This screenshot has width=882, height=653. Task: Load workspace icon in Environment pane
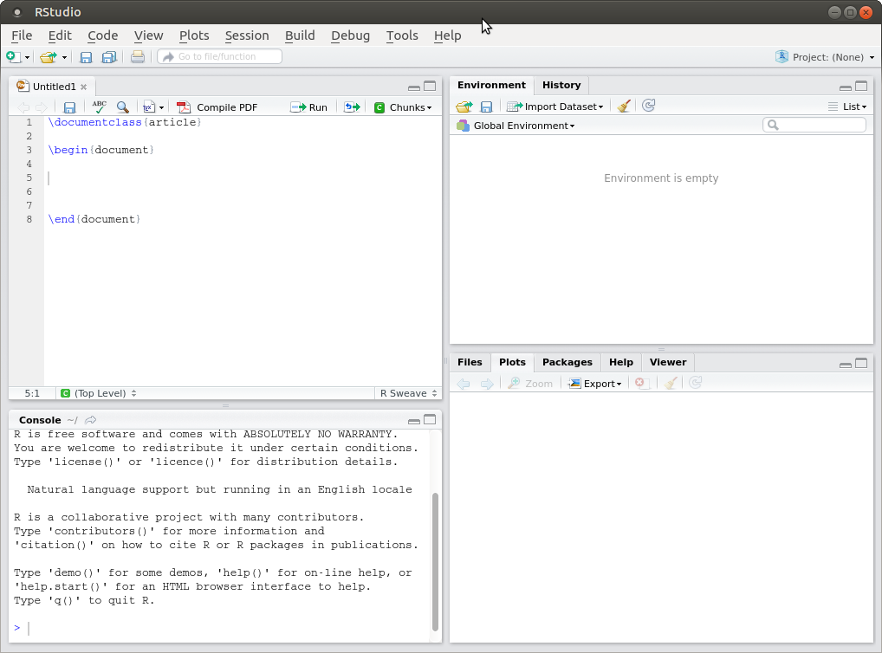click(x=464, y=107)
